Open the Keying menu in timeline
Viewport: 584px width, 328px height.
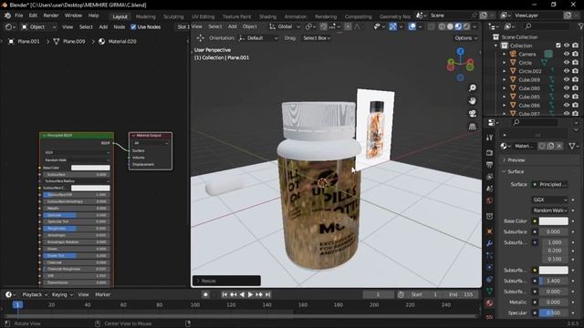click(62, 294)
